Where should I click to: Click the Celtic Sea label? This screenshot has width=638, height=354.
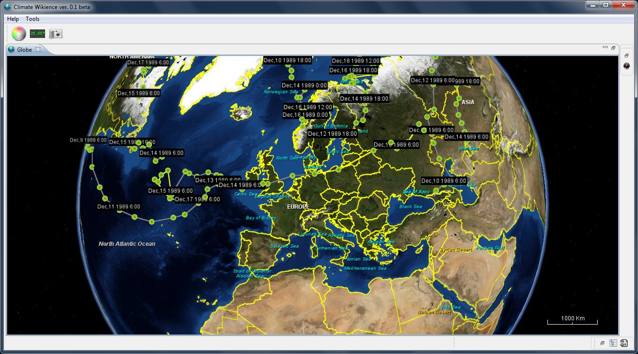coord(246,194)
